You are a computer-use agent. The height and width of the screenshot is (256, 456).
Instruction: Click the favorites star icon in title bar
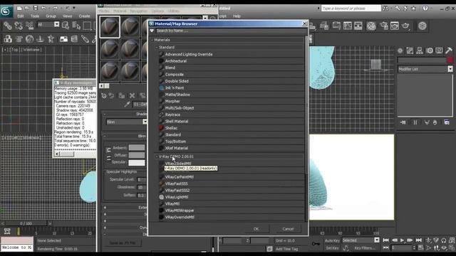pyautogui.click(x=413, y=8)
